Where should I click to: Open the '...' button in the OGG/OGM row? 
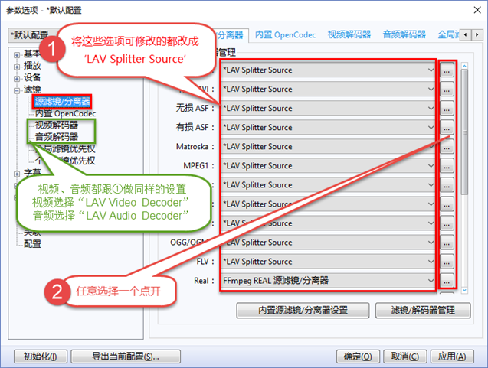click(447, 243)
